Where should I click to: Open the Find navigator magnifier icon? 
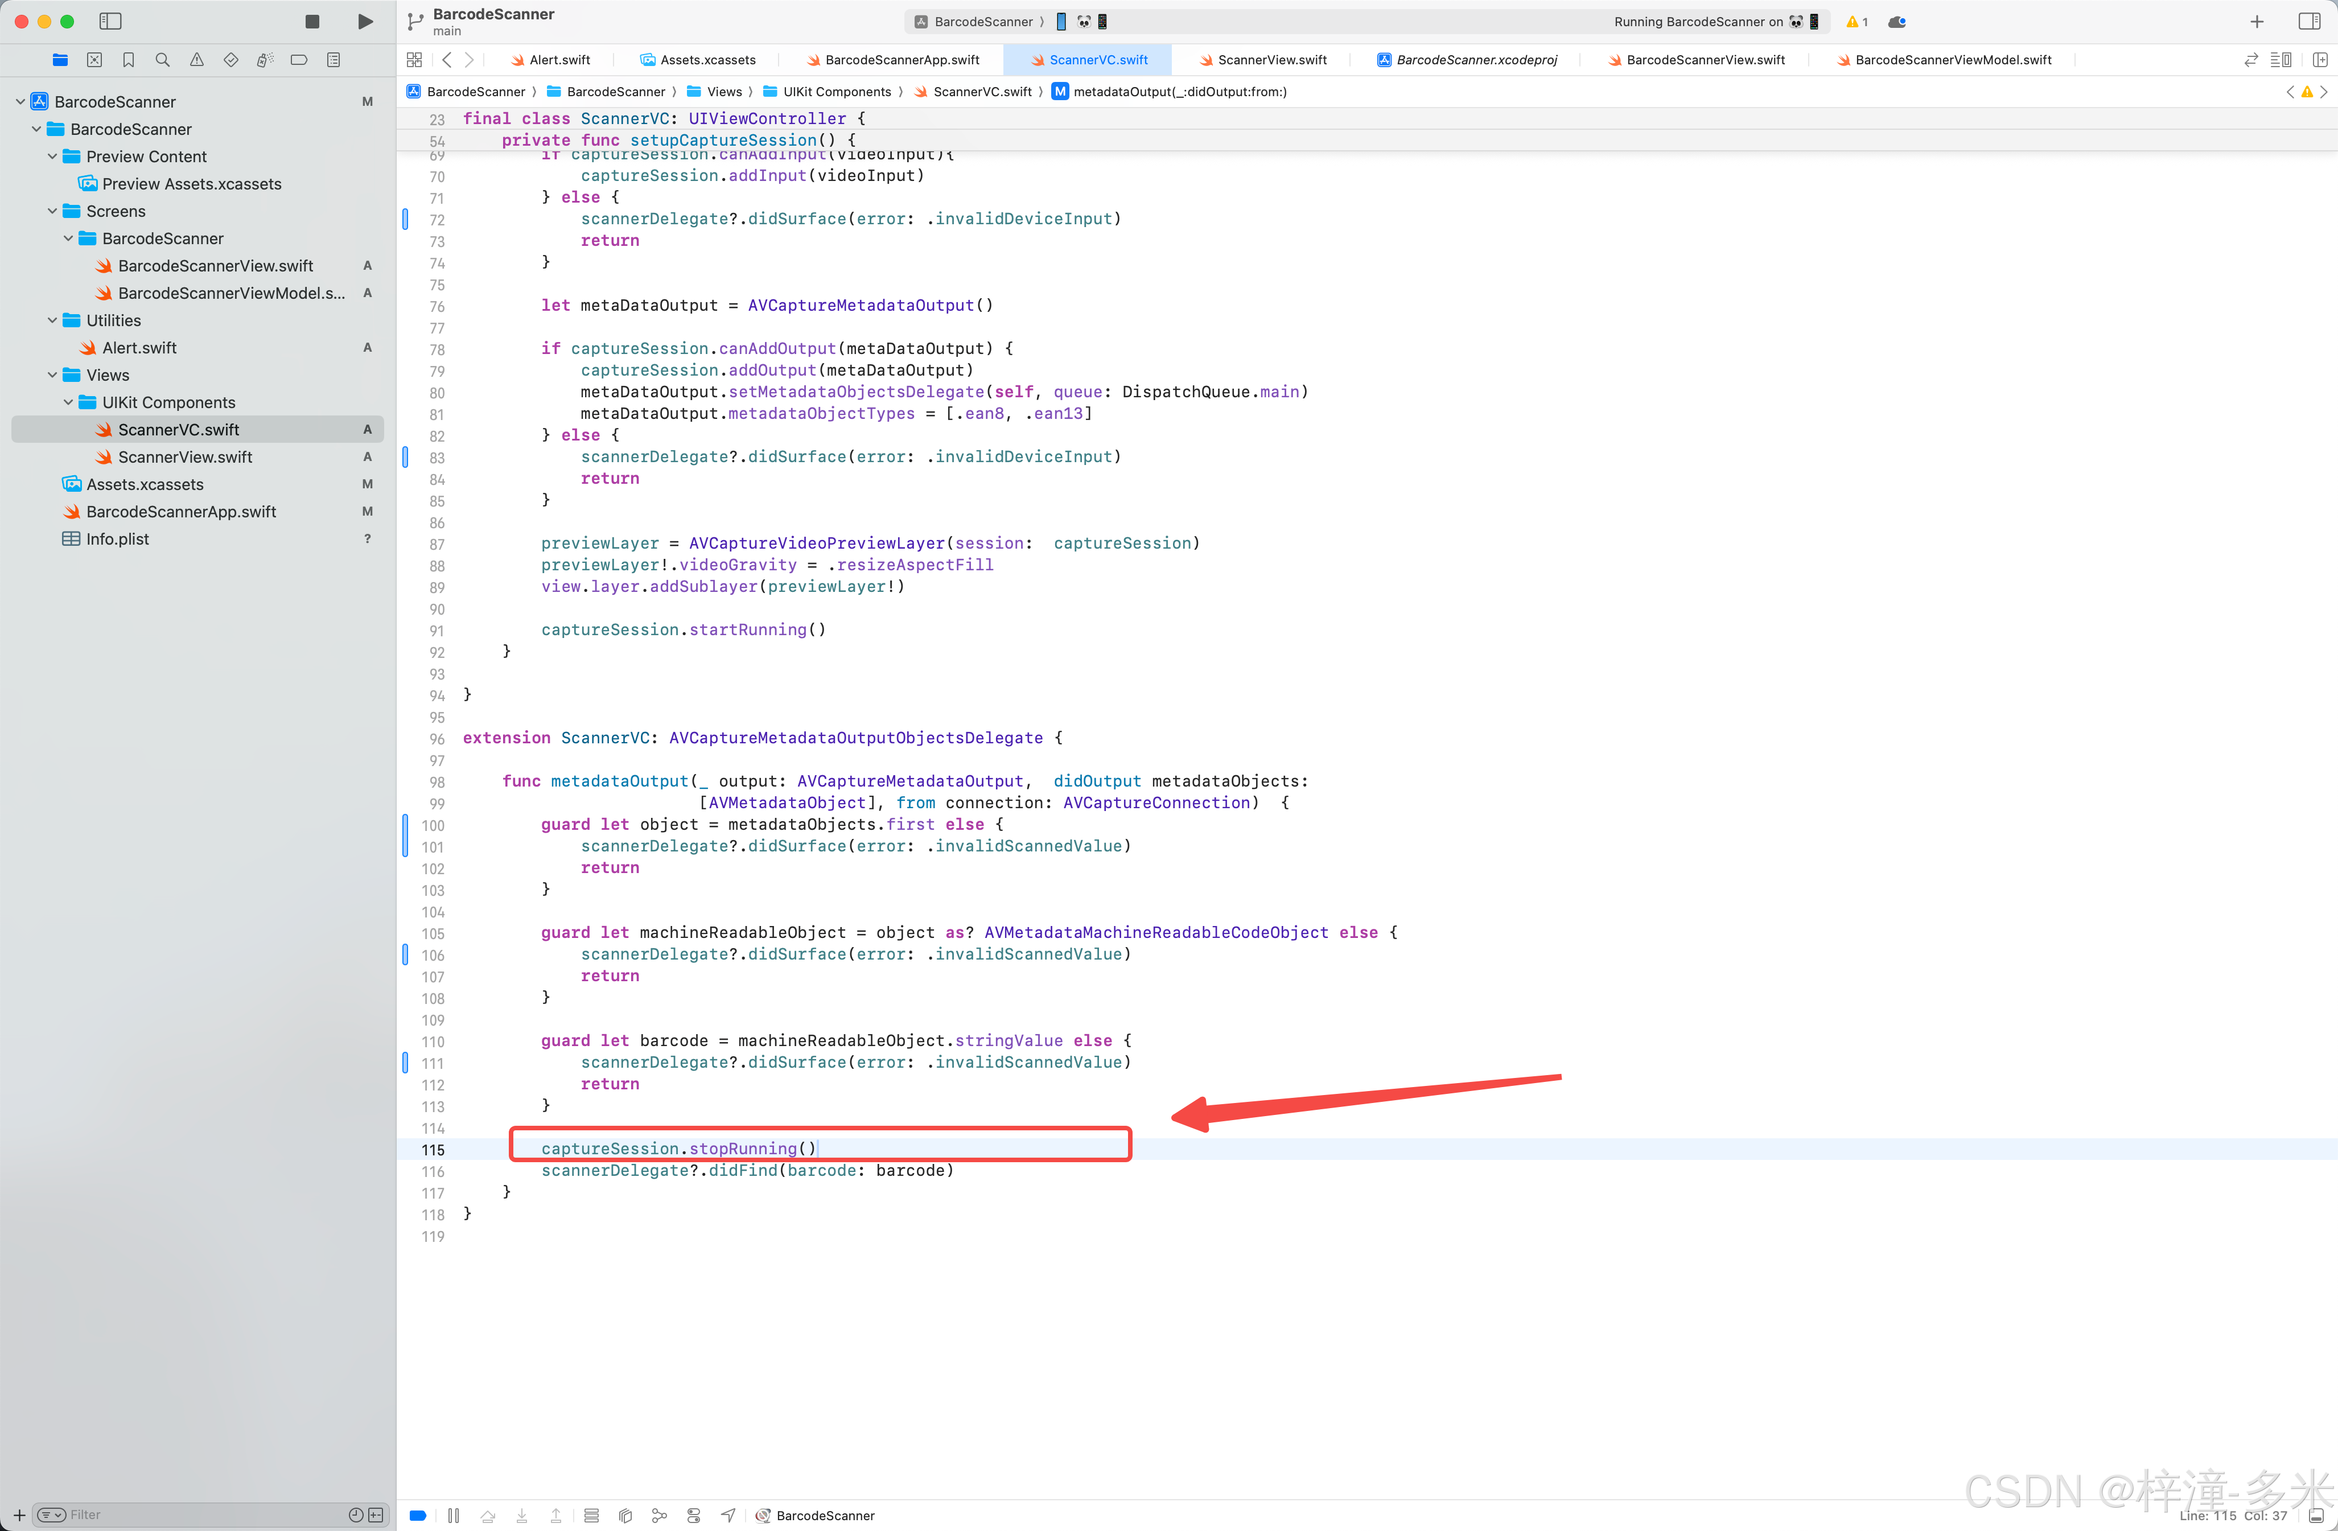[163, 60]
